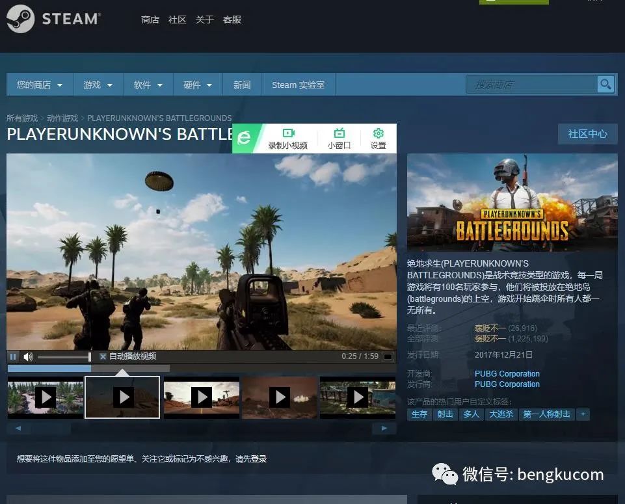Adjust the video volume slider

(64, 356)
